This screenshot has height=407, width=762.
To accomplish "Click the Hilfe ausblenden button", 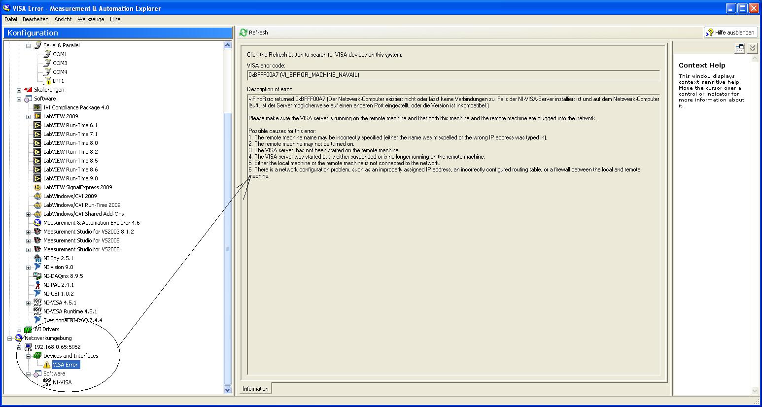I will [x=730, y=33].
